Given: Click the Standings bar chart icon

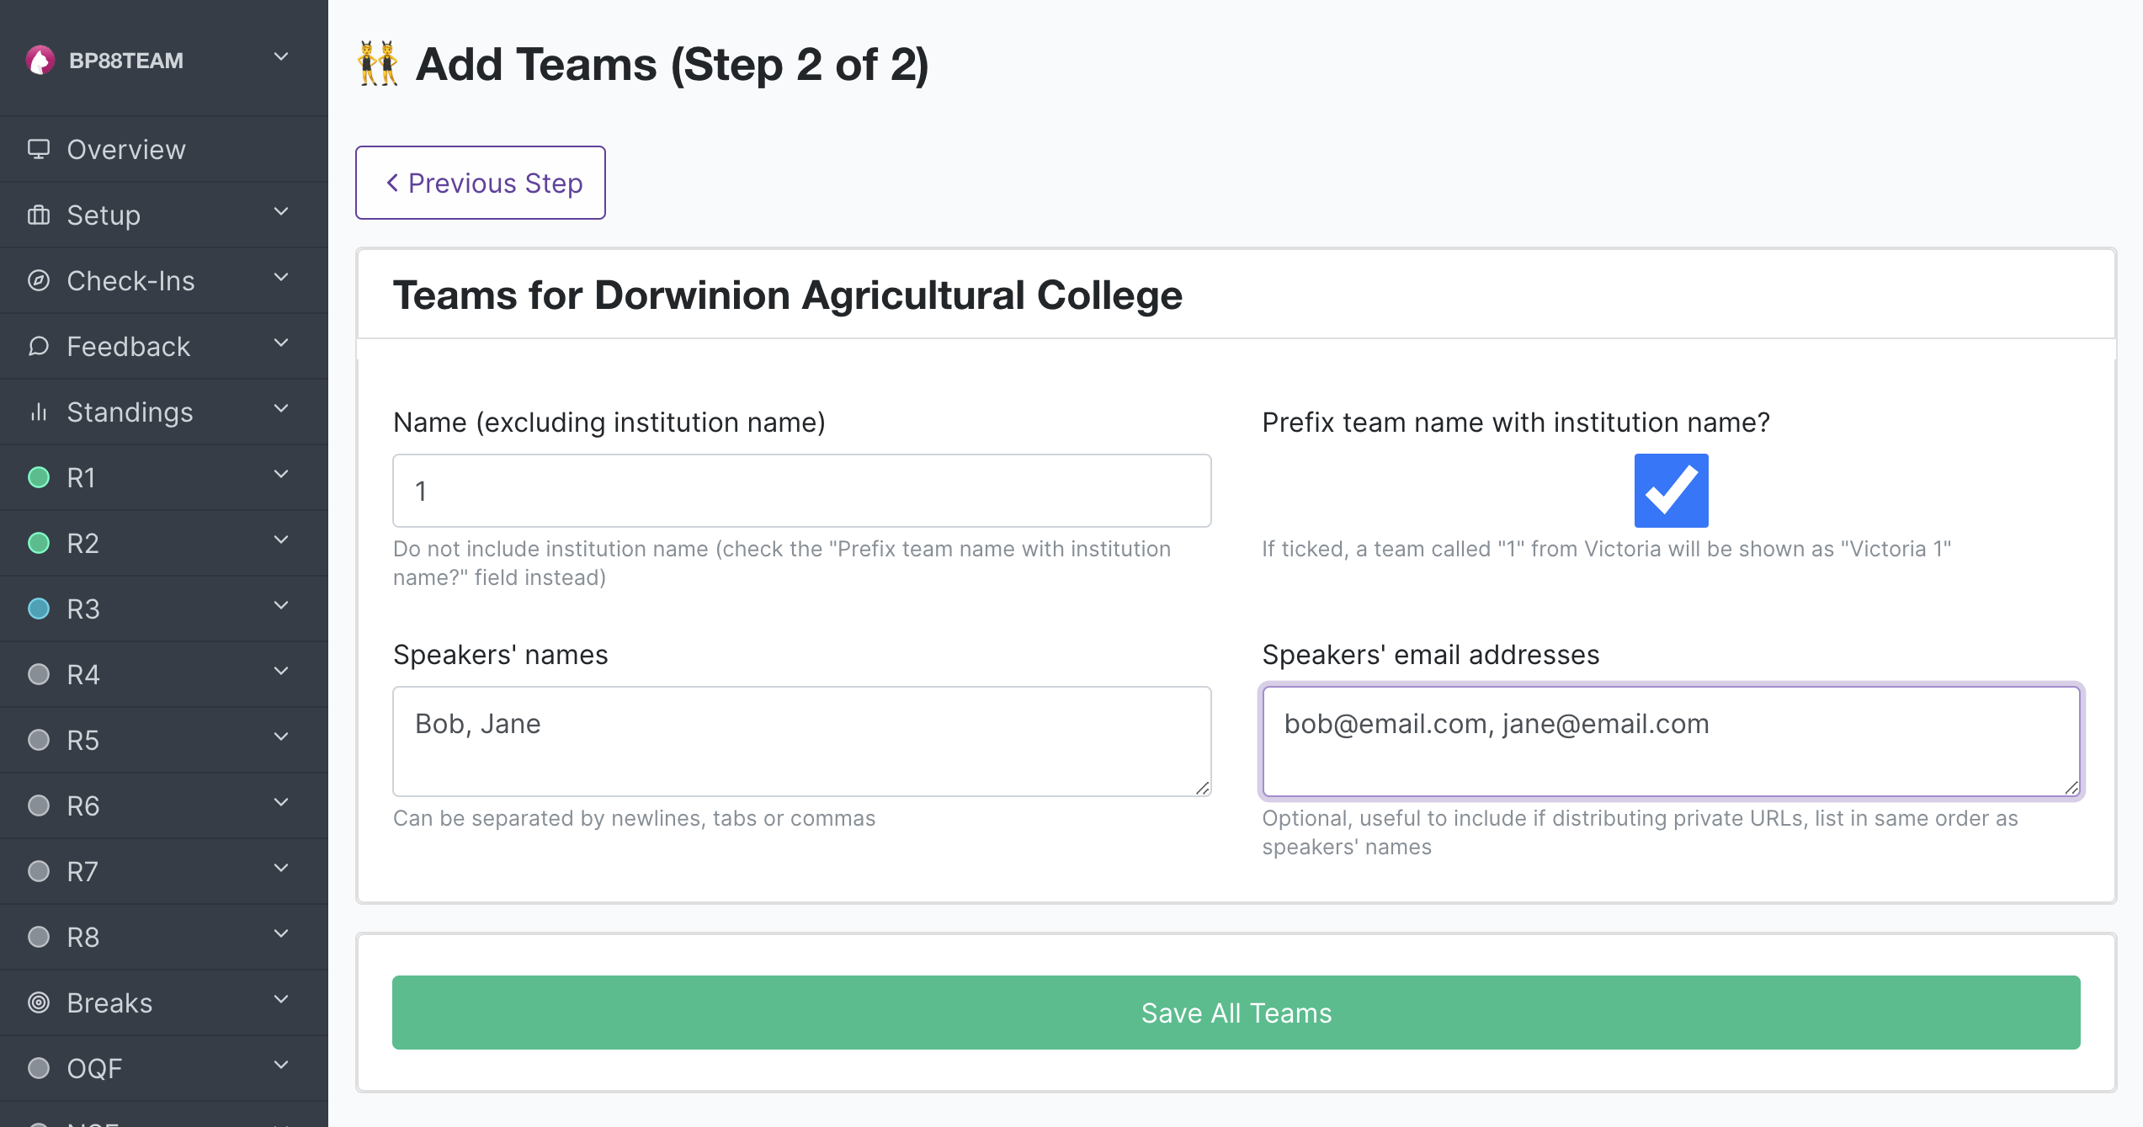Looking at the screenshot, I should (x=39, y=412).
